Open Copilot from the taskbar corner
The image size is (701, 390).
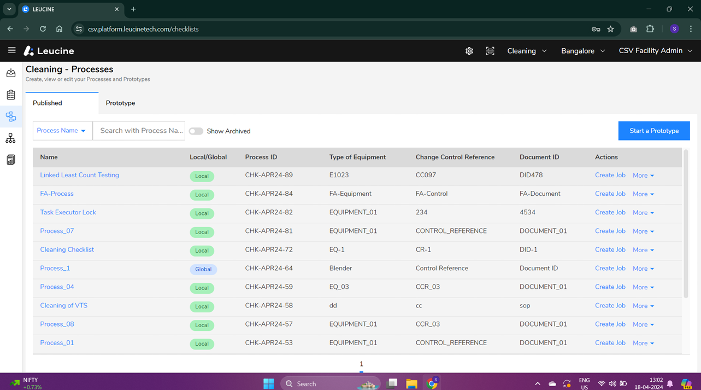tap(687, 383)
